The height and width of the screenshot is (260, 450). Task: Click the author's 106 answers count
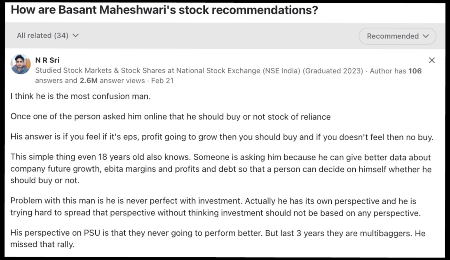point(415,71)
